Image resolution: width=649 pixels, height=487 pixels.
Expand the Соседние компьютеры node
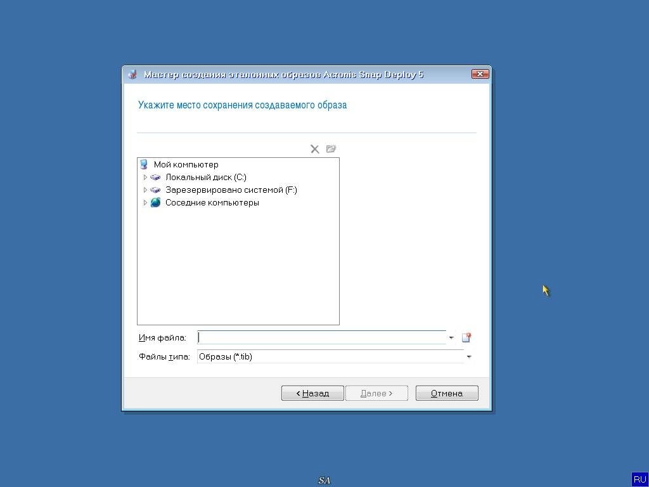145,202
